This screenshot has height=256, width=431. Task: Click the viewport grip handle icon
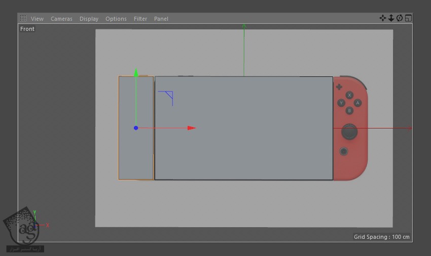23,18
